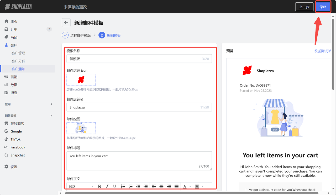The height and width of the screenshot is (195, 336).
Task: Select the TikTok sales channel icon
Action: 6,139
